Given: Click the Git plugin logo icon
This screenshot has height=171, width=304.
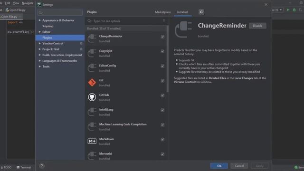Looking at the screenshot, I should click(x=92, y=82).
